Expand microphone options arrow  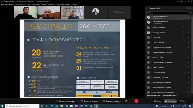click(77, 101)
